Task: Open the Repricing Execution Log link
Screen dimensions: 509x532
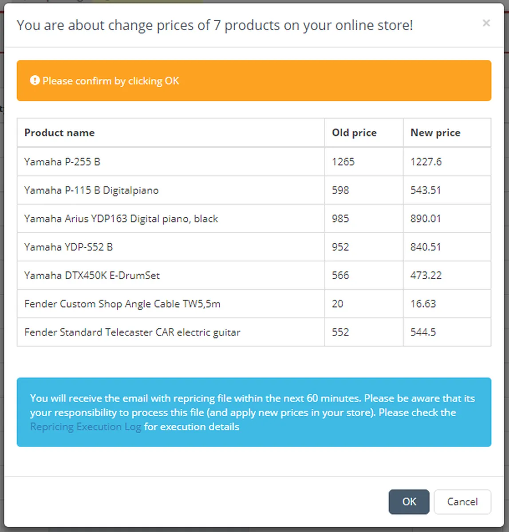Action: click(x=86, y=427)
